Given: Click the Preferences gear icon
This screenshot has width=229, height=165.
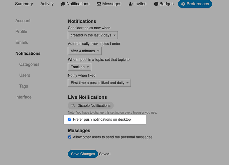Looking at the screenshot, I should tap(183, 4).
